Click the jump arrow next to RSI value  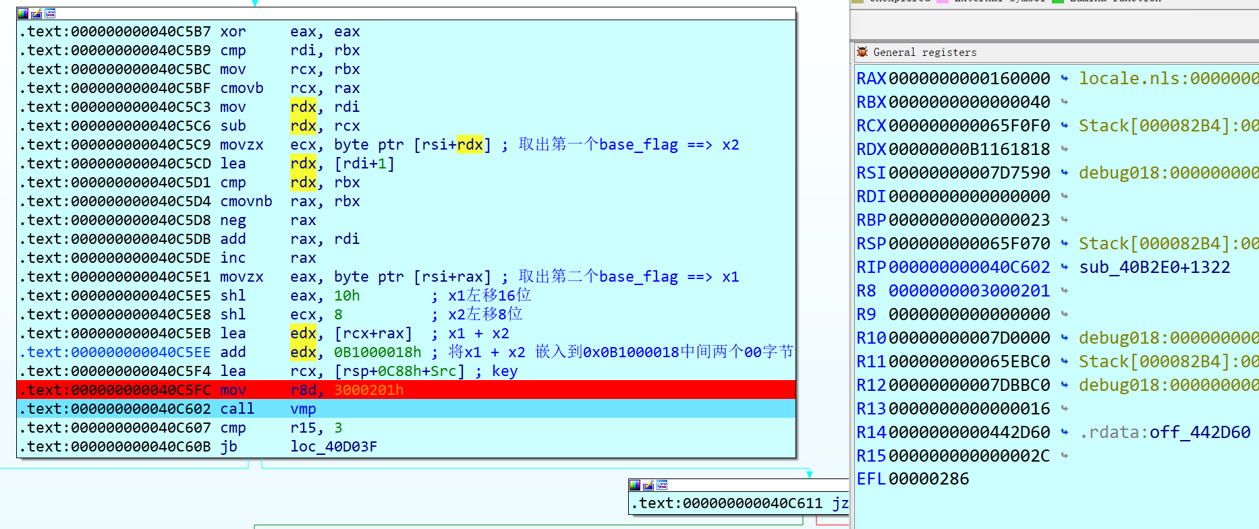click(1065, 173)
